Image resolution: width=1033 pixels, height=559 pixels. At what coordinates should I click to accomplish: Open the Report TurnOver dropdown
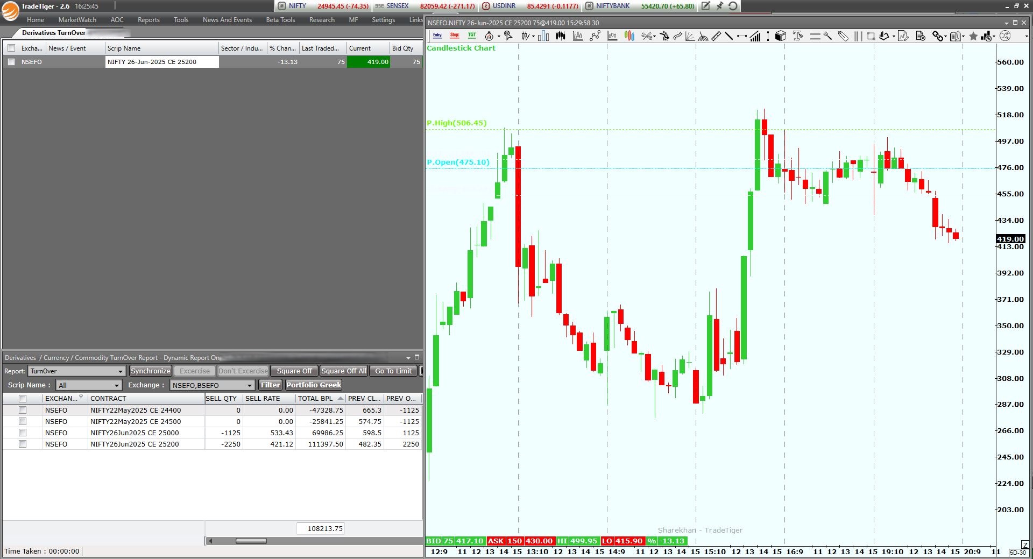[76, 371]
